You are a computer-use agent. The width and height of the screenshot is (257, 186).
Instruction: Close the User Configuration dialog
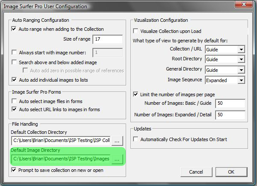244,4
